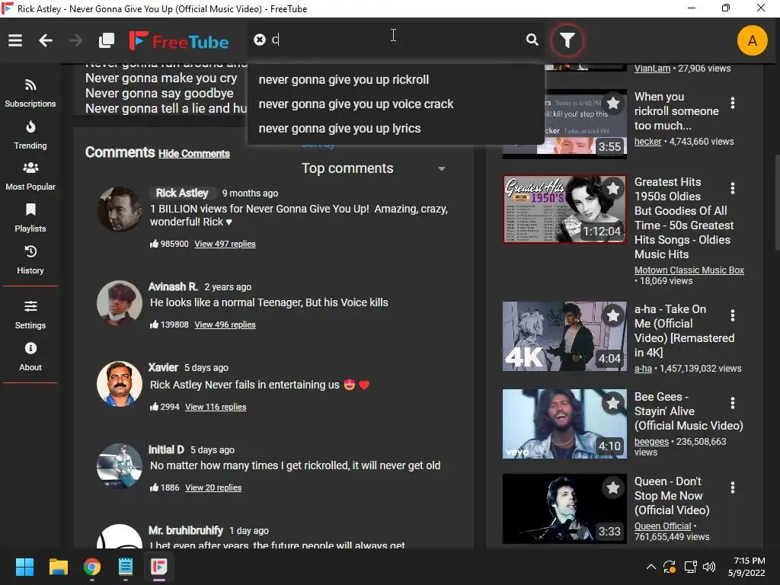Open the beegees channel link

651,442
